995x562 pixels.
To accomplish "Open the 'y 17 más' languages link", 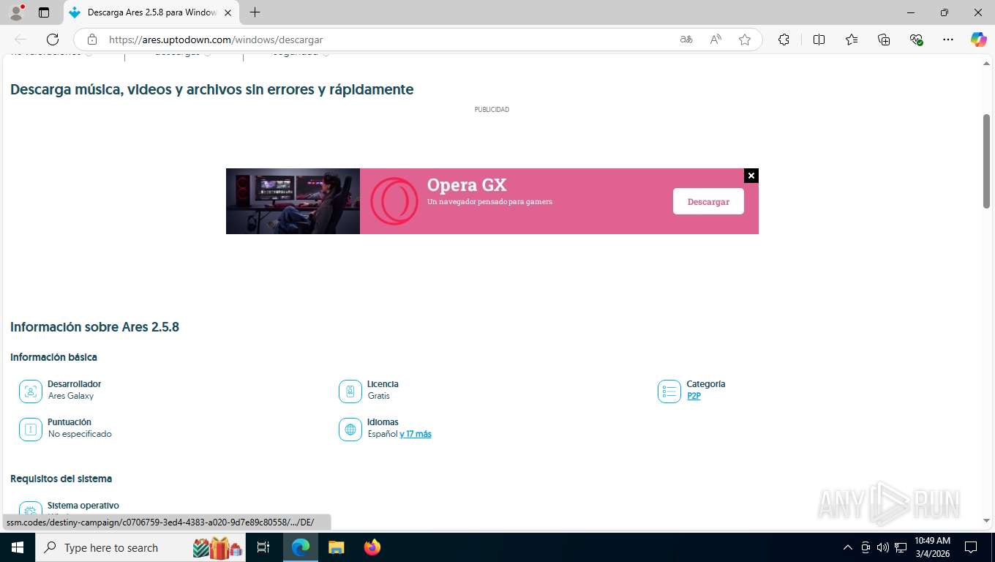I will pyautogui.click(x=416, y=434).
